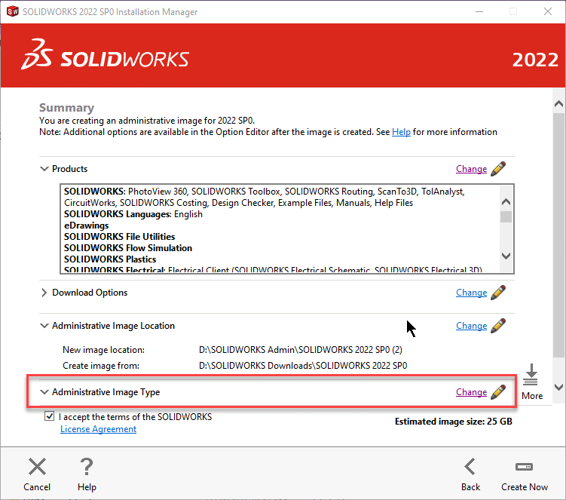Click the new image location path
Screen dimensions: 566x500
coord(300,350)
